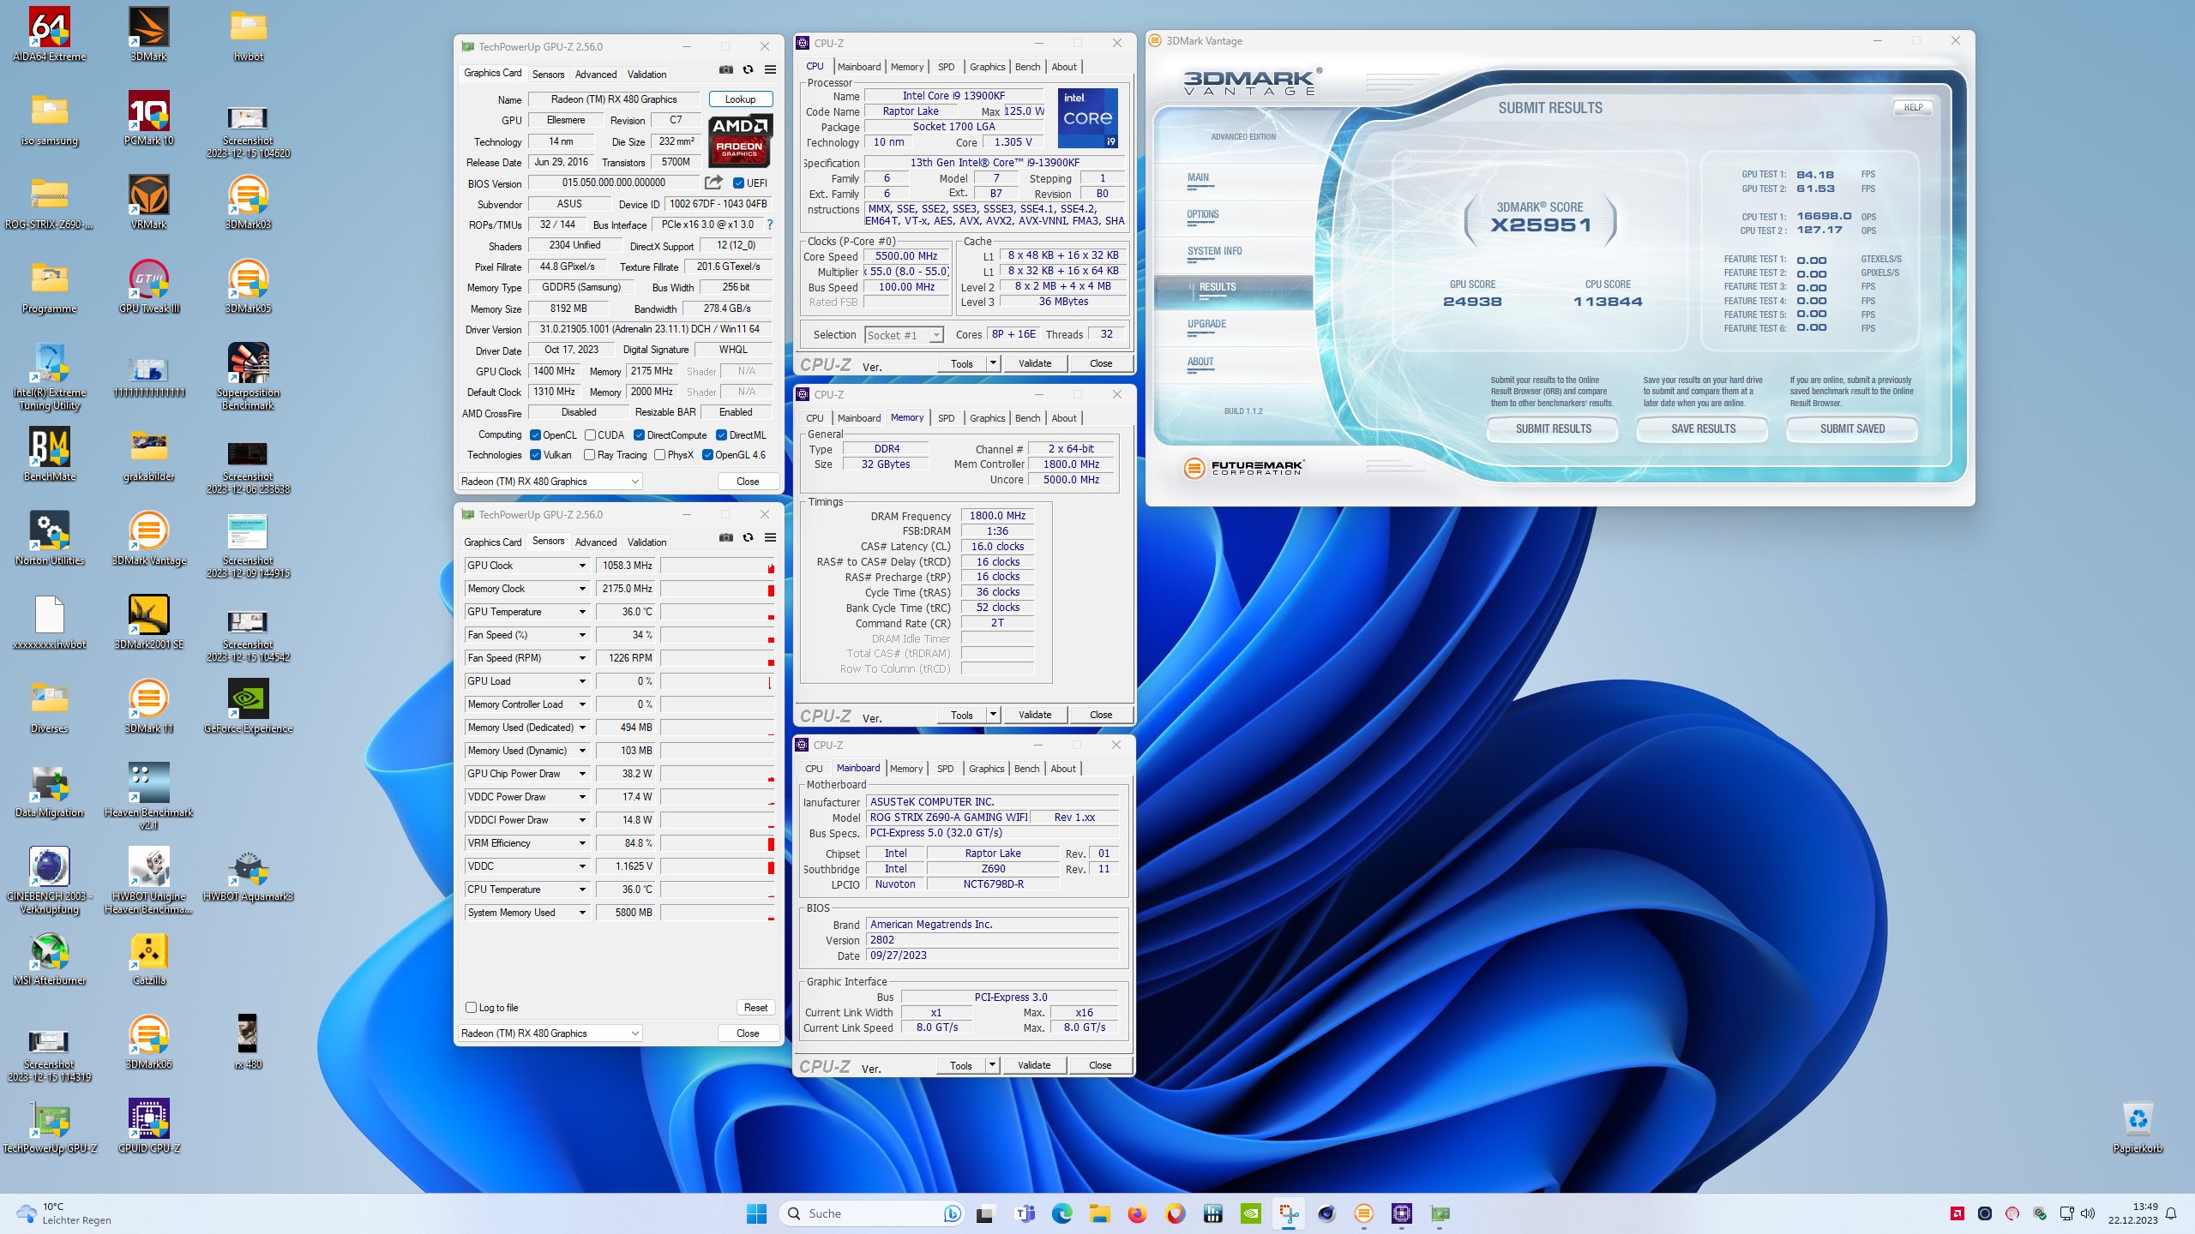Open hamburger menu in top GPU-Z window
The image size is (2195, 1234).
770,69
